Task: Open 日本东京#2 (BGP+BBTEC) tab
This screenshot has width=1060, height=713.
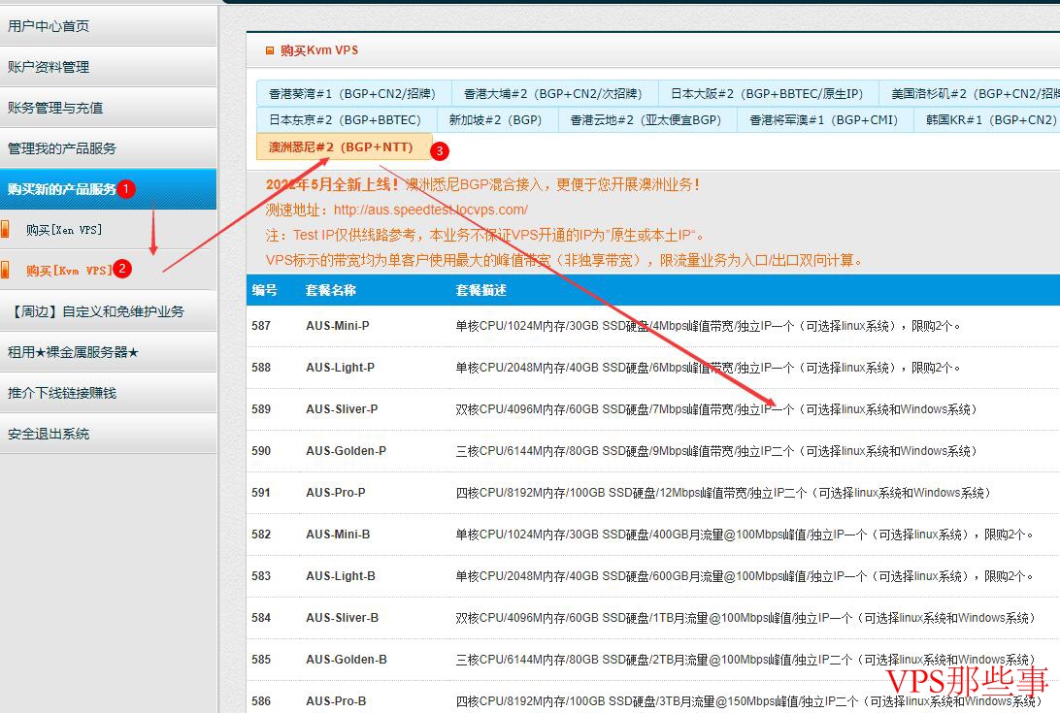Action: tap(345, 119)
